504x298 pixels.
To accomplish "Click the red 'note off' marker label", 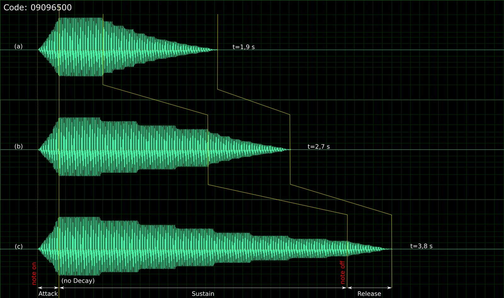I will point(342,272).
